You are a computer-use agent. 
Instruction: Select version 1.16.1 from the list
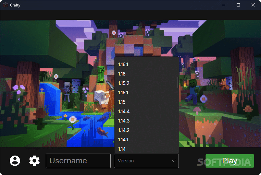click(146, 64)
